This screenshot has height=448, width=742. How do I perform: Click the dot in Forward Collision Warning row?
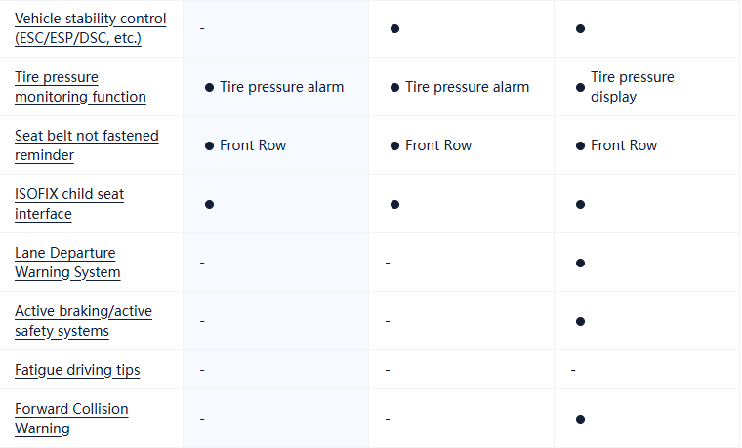[580, 419]
